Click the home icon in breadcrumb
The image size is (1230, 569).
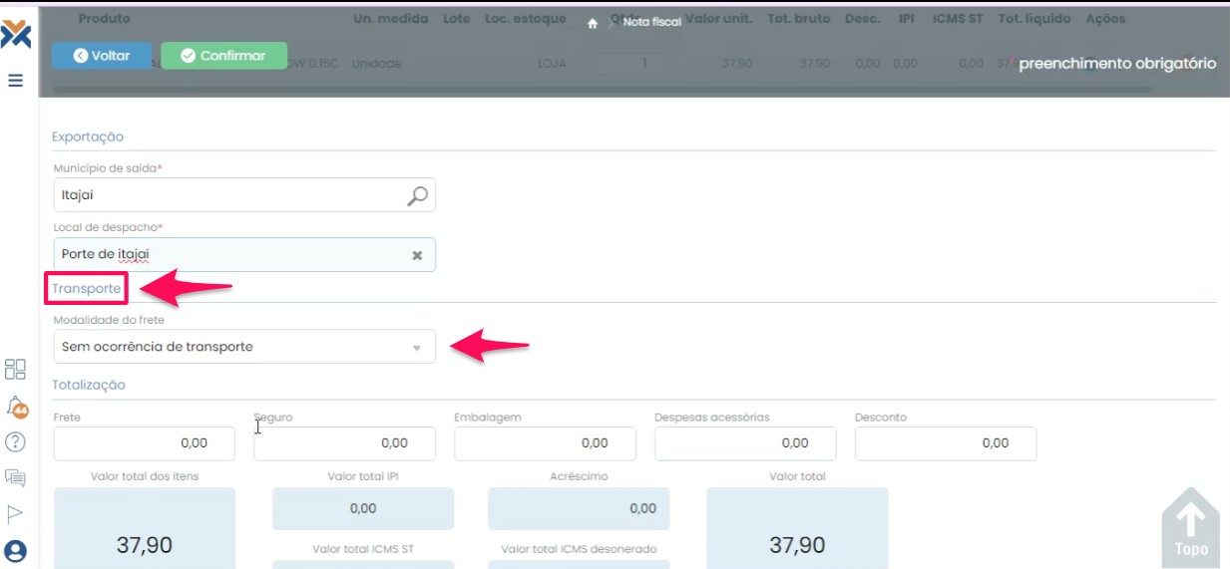(593, 23)
